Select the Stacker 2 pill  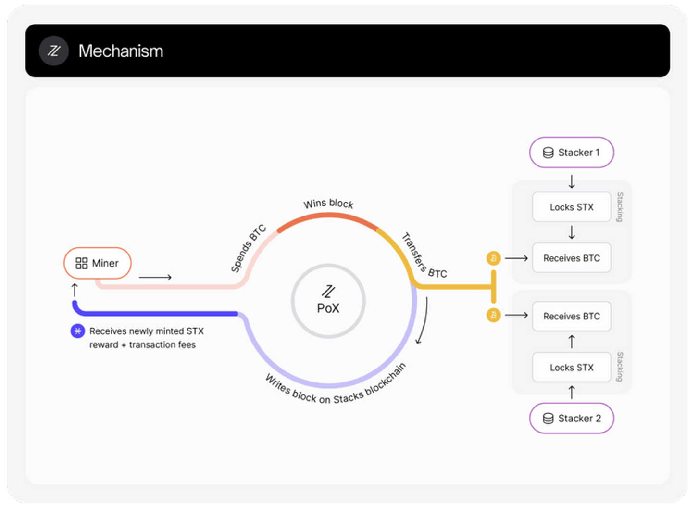572,419
